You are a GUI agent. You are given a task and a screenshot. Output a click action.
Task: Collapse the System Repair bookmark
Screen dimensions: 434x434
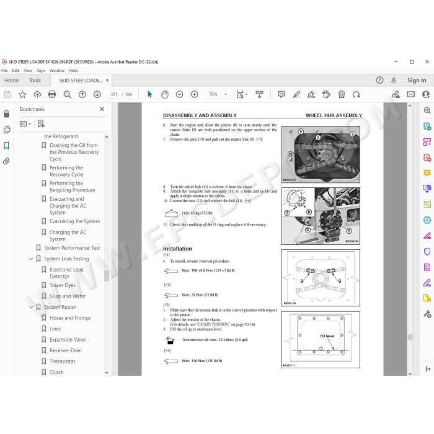(31, 308)
